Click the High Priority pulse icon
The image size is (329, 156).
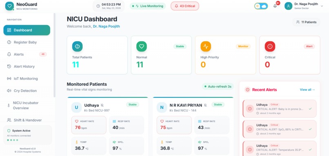206,46
